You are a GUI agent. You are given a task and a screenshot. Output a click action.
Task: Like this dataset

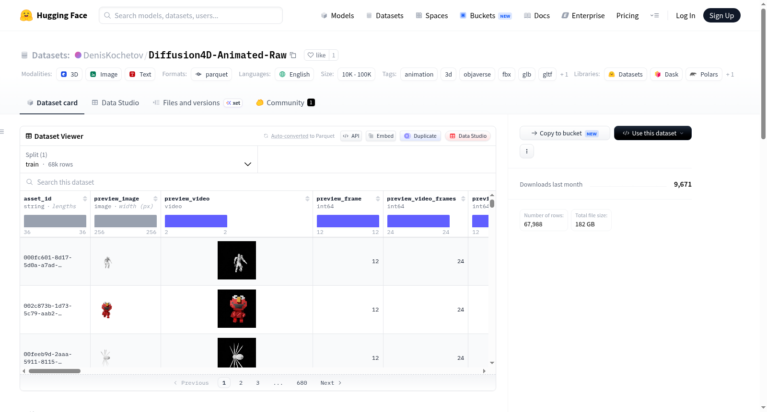(x=316, y=55)
